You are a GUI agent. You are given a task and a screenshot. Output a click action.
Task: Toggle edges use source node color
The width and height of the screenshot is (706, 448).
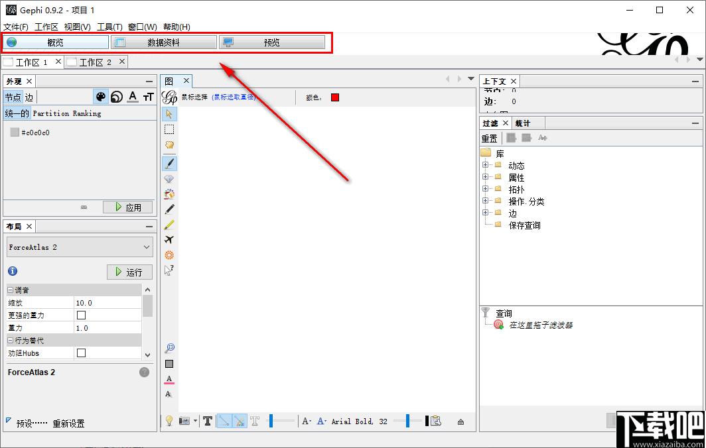240,421
